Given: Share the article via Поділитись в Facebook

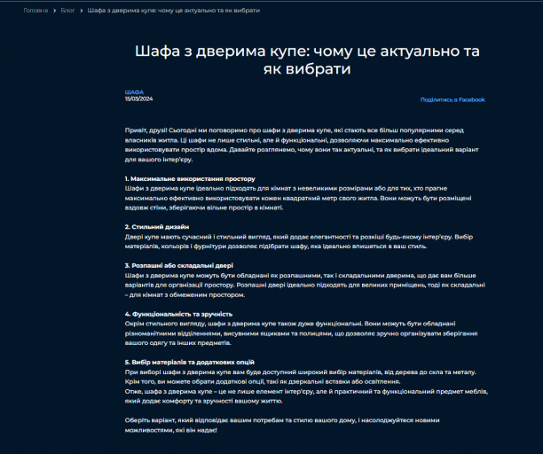Looking at the screenshot, I should [x=452, y=99].
